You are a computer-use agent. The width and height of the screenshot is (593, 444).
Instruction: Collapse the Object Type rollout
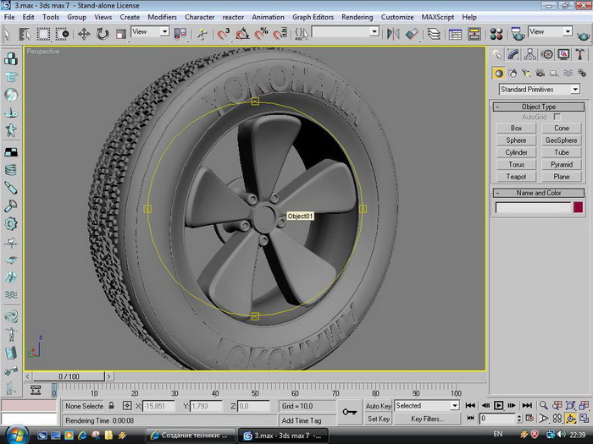coord(538,107)
